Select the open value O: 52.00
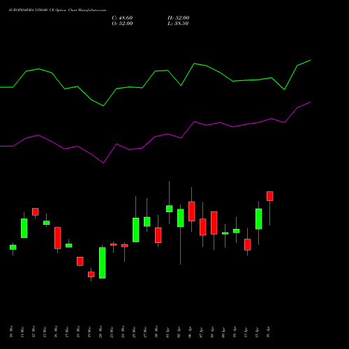Screen dimensions: 349x349 click(122, 24)
